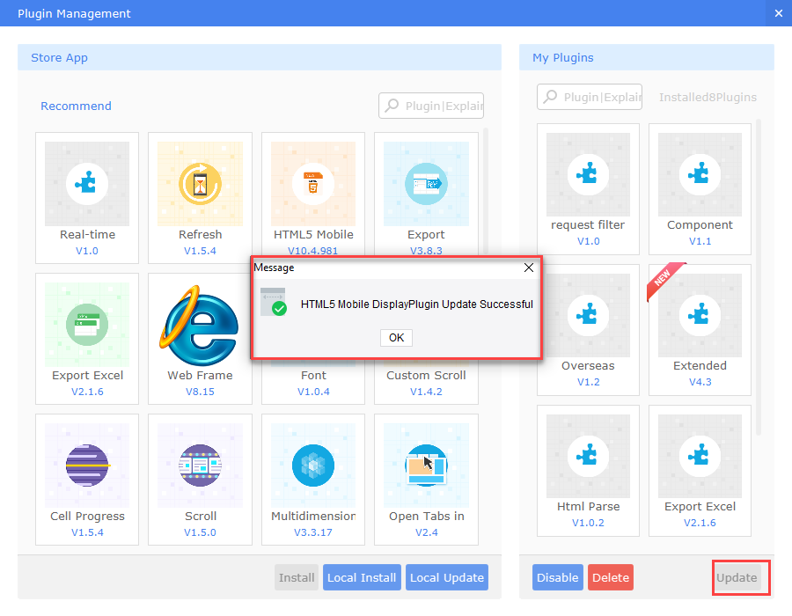Select the request filter plugin
Viewport: 792px width, 616px height.
point(588,173)
